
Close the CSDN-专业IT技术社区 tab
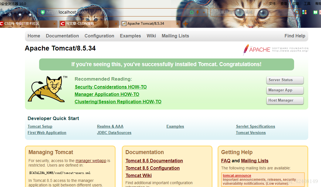click(54, 24)
